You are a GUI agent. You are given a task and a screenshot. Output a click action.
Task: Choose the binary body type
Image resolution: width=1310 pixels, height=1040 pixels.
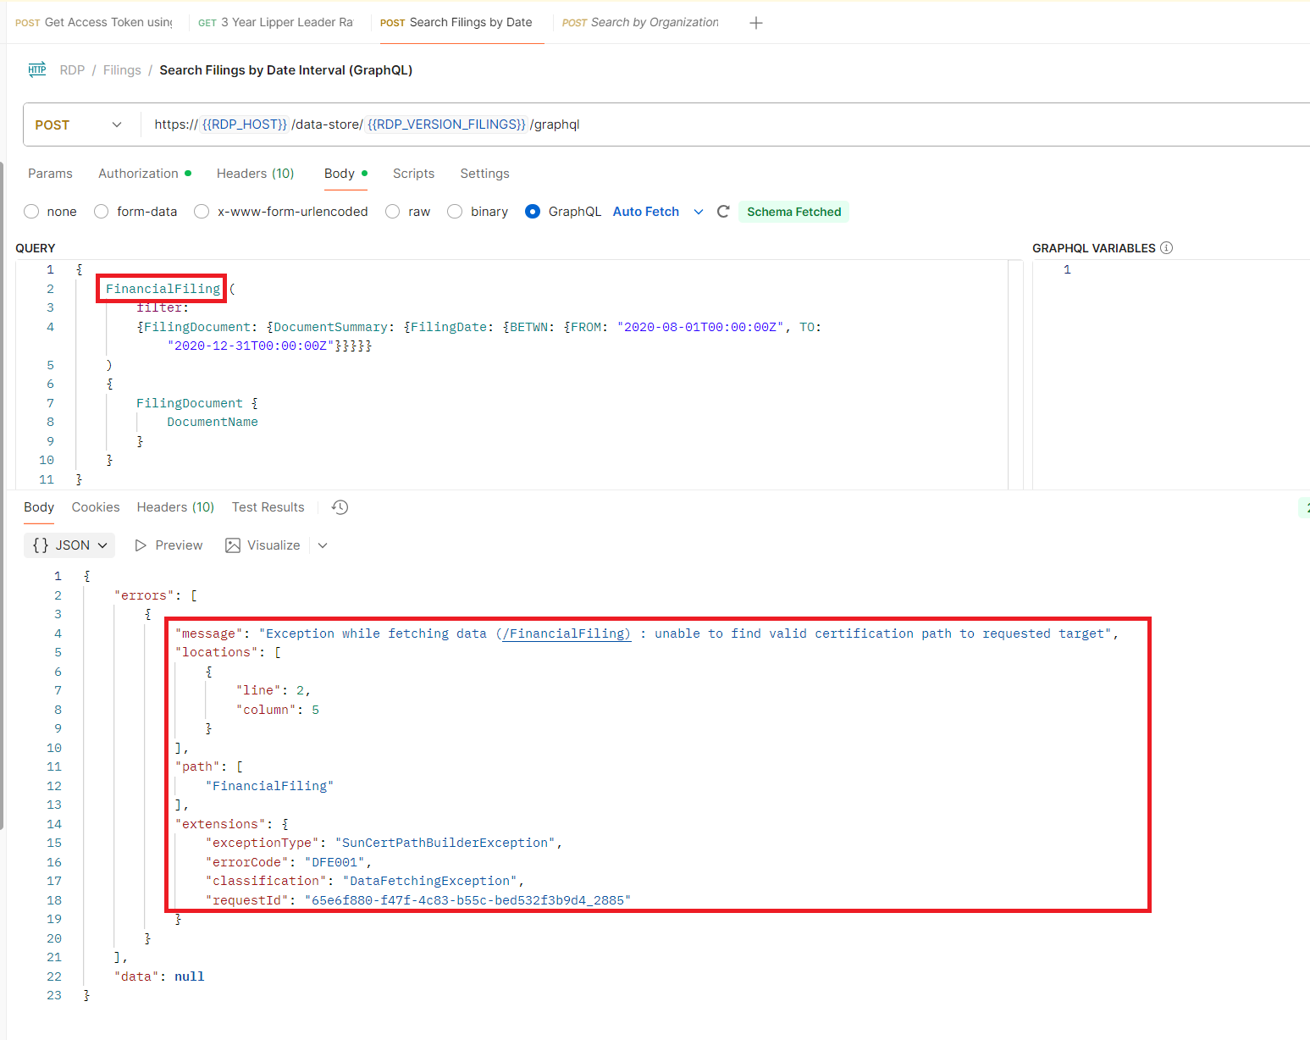(455, 212)
